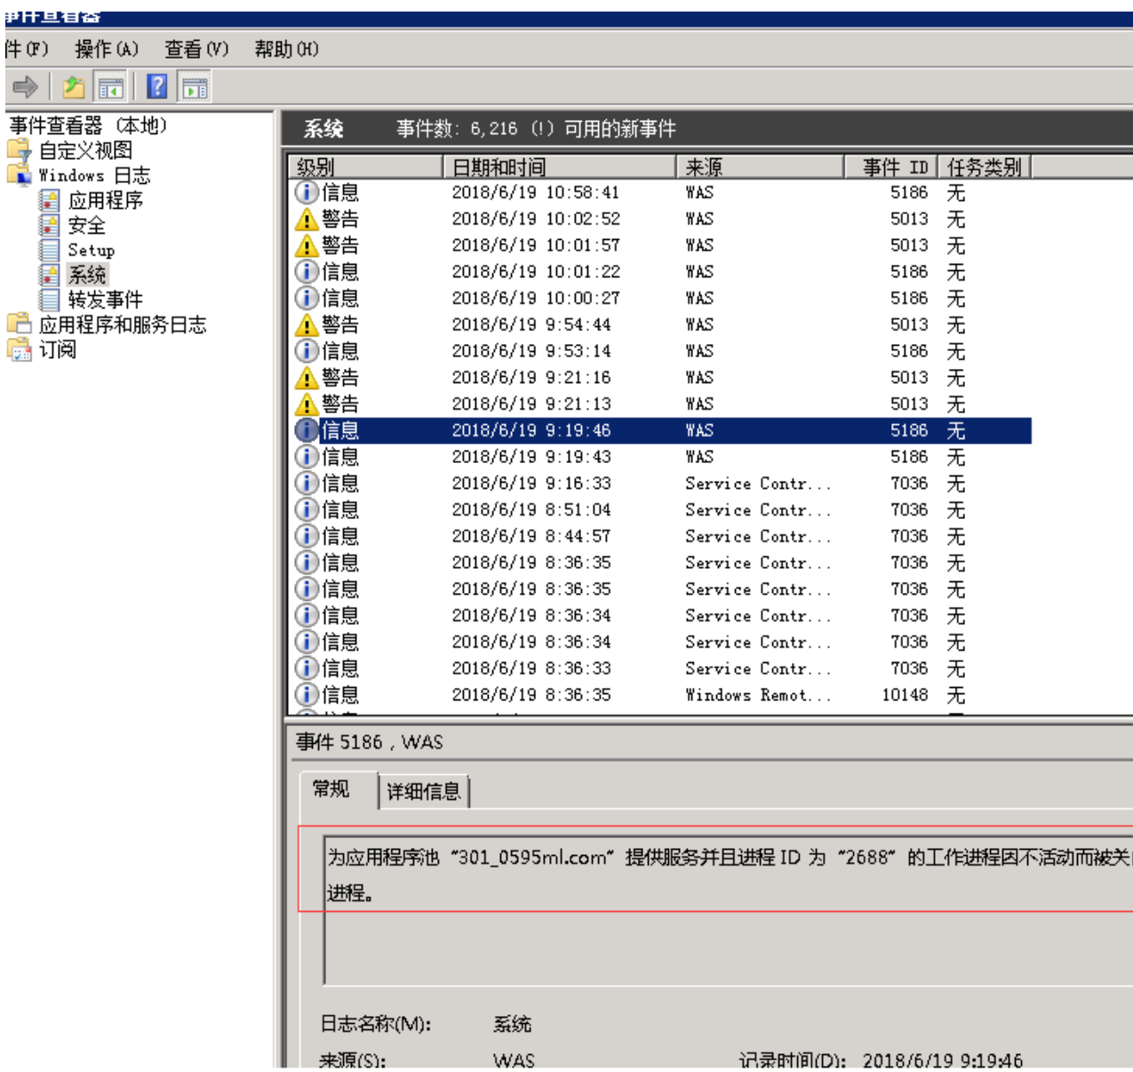Click the 自定义视图 folder icon with filter
Viewport: 1133px width, 1072px height.
click(19, 150)
